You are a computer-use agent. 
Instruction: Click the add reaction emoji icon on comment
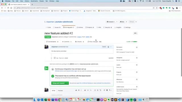(108, 47)
